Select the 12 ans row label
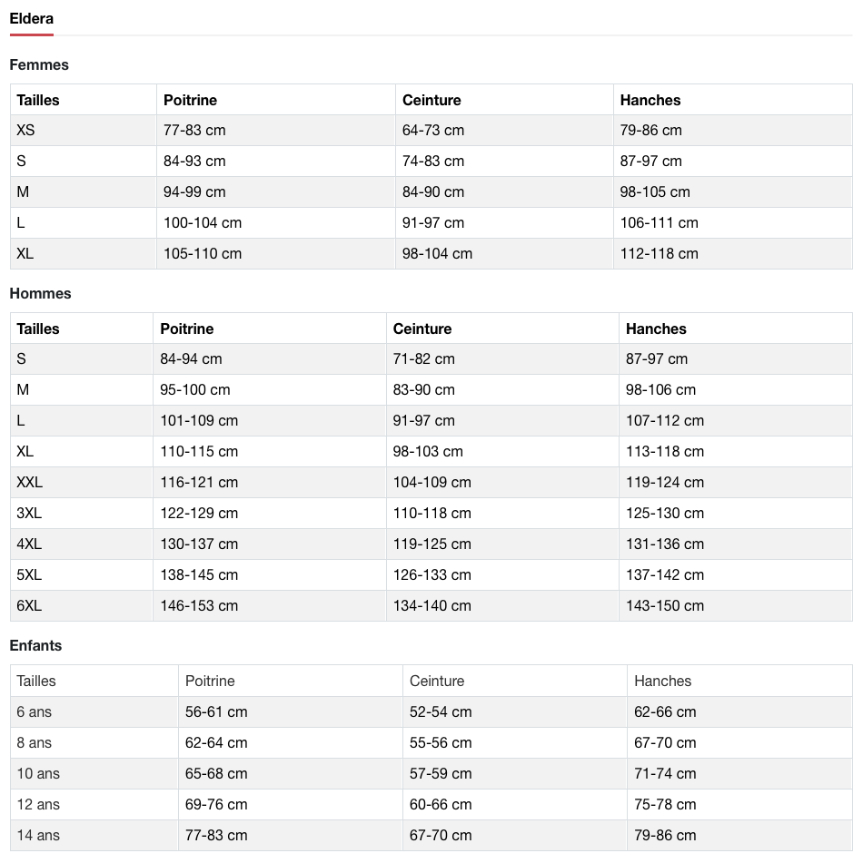The height and width of the screenshot is (863, 863). pos(38,805)
